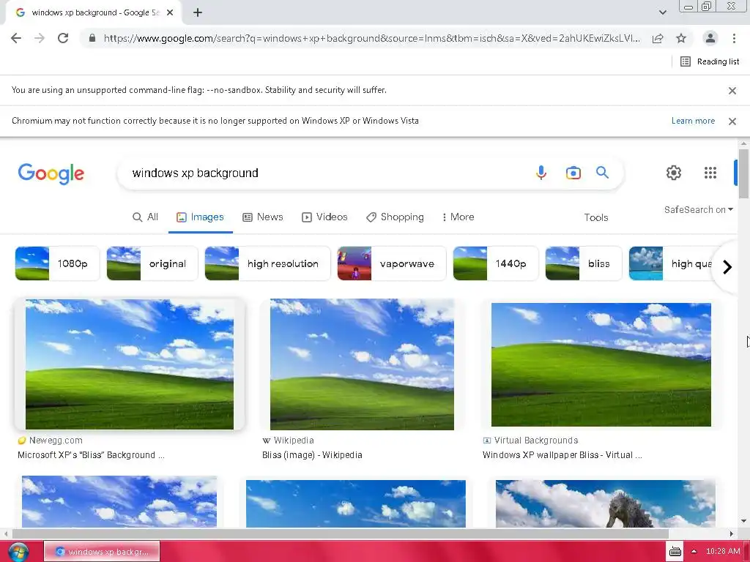750x562 pixels.
Task: Click the address bar URL
Action: click(x=371, y=38)
